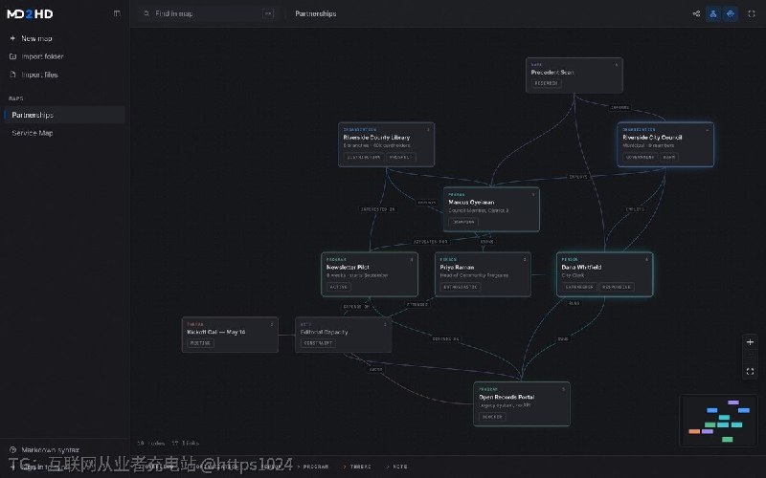Screen dimensions: 766x478
Task: Click the minimap overview thumbnail
Action: click(718, 421)
